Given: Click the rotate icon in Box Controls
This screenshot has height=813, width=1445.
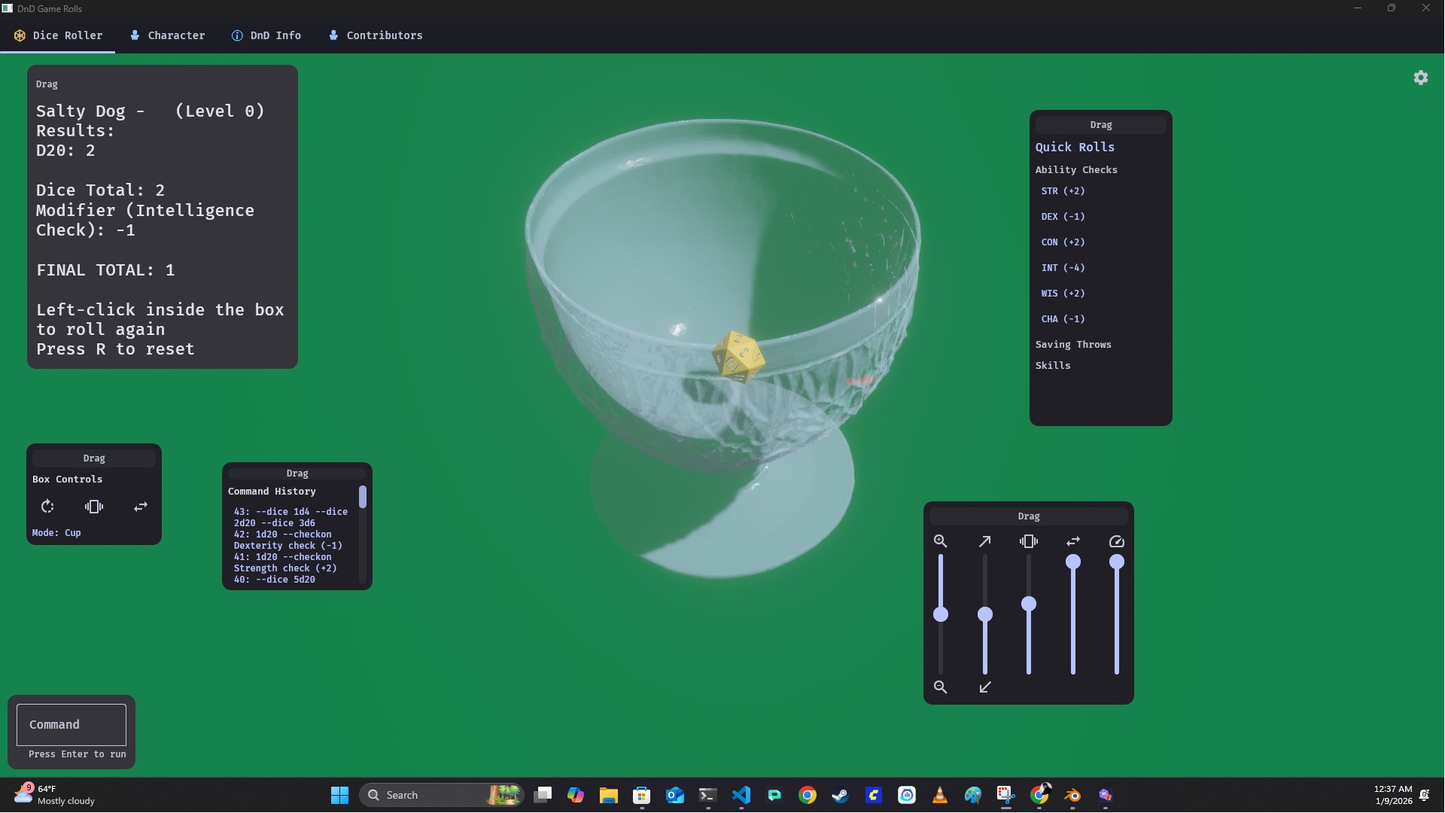Looking at the screenshot, I should (47, 507).
